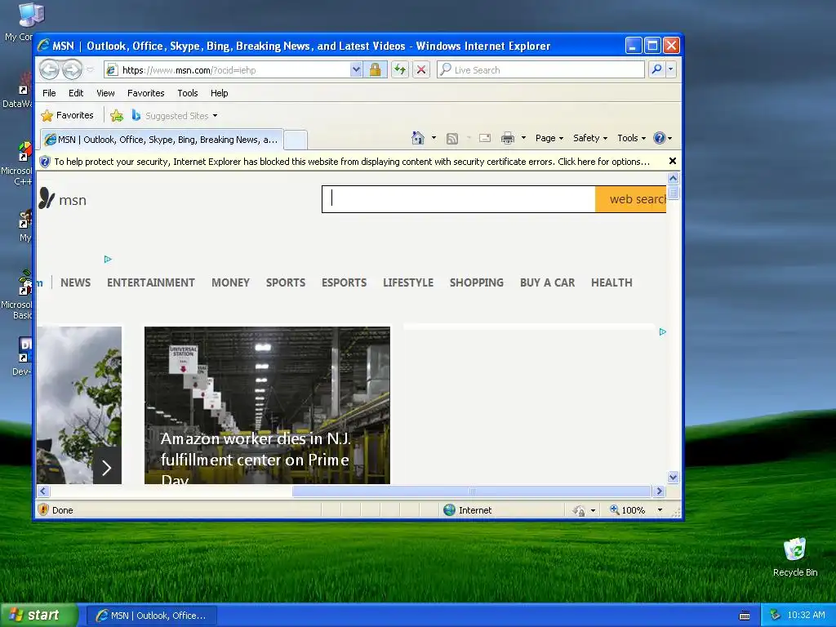The height and width of the screenshot is (627, 836).
Task: Open the Windows Start menu
Action: [39, 615]
